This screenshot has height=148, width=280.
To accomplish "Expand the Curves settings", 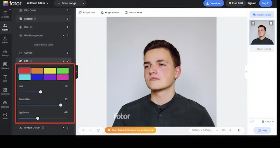I will click(67, 53).
